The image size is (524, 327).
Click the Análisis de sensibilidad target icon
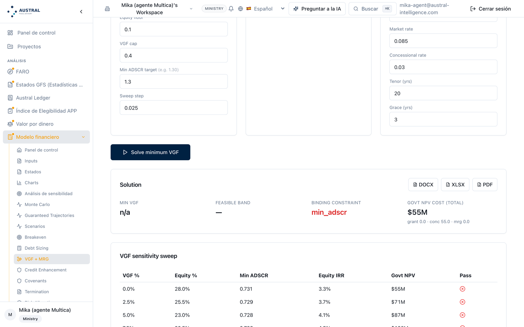pyautogui.click(x=19, y=194)
